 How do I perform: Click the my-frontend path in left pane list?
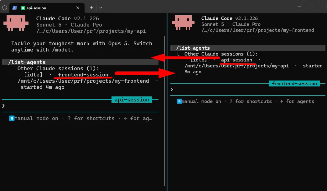click(x=83, y=81)
